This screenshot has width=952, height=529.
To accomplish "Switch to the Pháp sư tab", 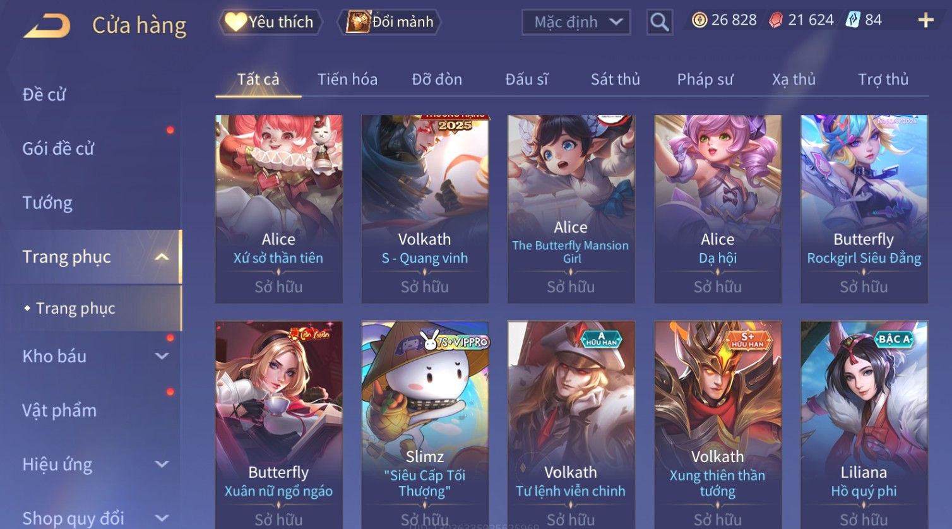I will pyautogui.click(x=705, y=80).
